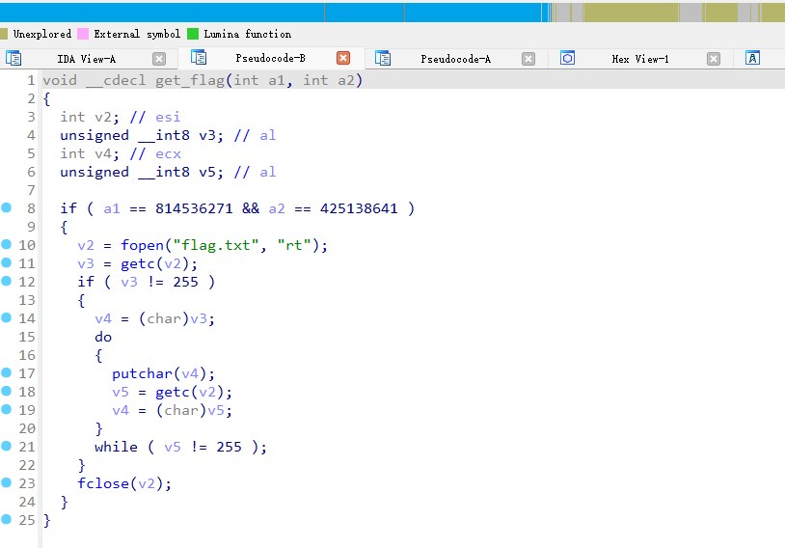Click the Lumina function legend label
This screenshot has width=785, height=548.
point(247,34)
